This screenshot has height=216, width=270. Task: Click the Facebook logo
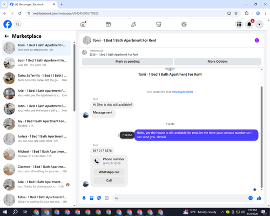8,24
